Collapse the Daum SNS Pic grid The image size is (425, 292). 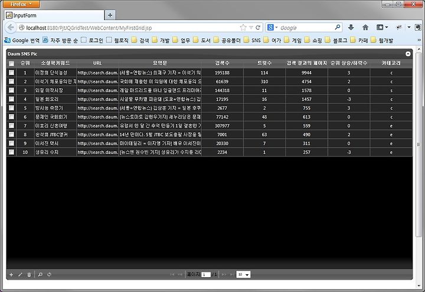point(408,54)
